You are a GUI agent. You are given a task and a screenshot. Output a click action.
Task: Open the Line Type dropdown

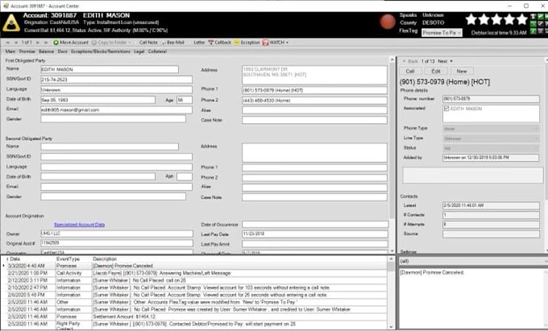tap(491, 139)
